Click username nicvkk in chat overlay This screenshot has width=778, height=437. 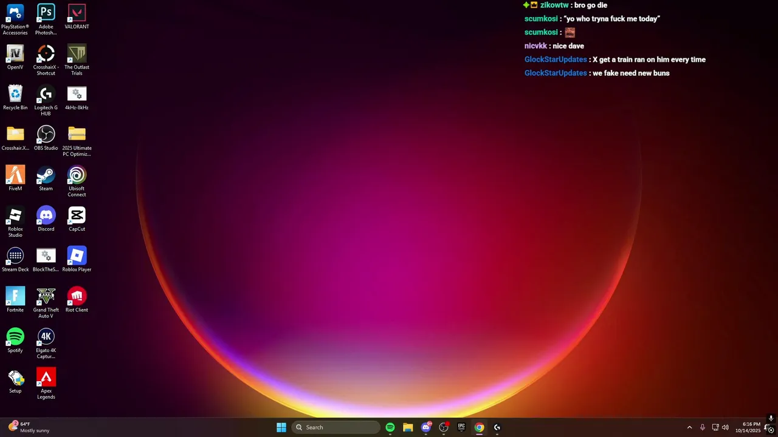[535, 46]
